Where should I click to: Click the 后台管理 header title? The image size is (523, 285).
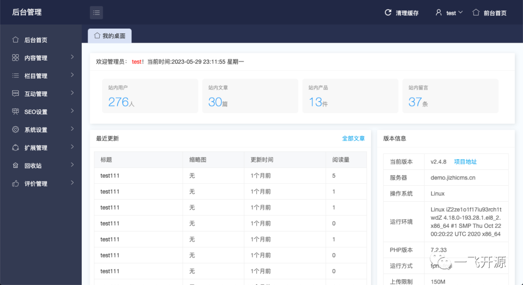[27, 12]
